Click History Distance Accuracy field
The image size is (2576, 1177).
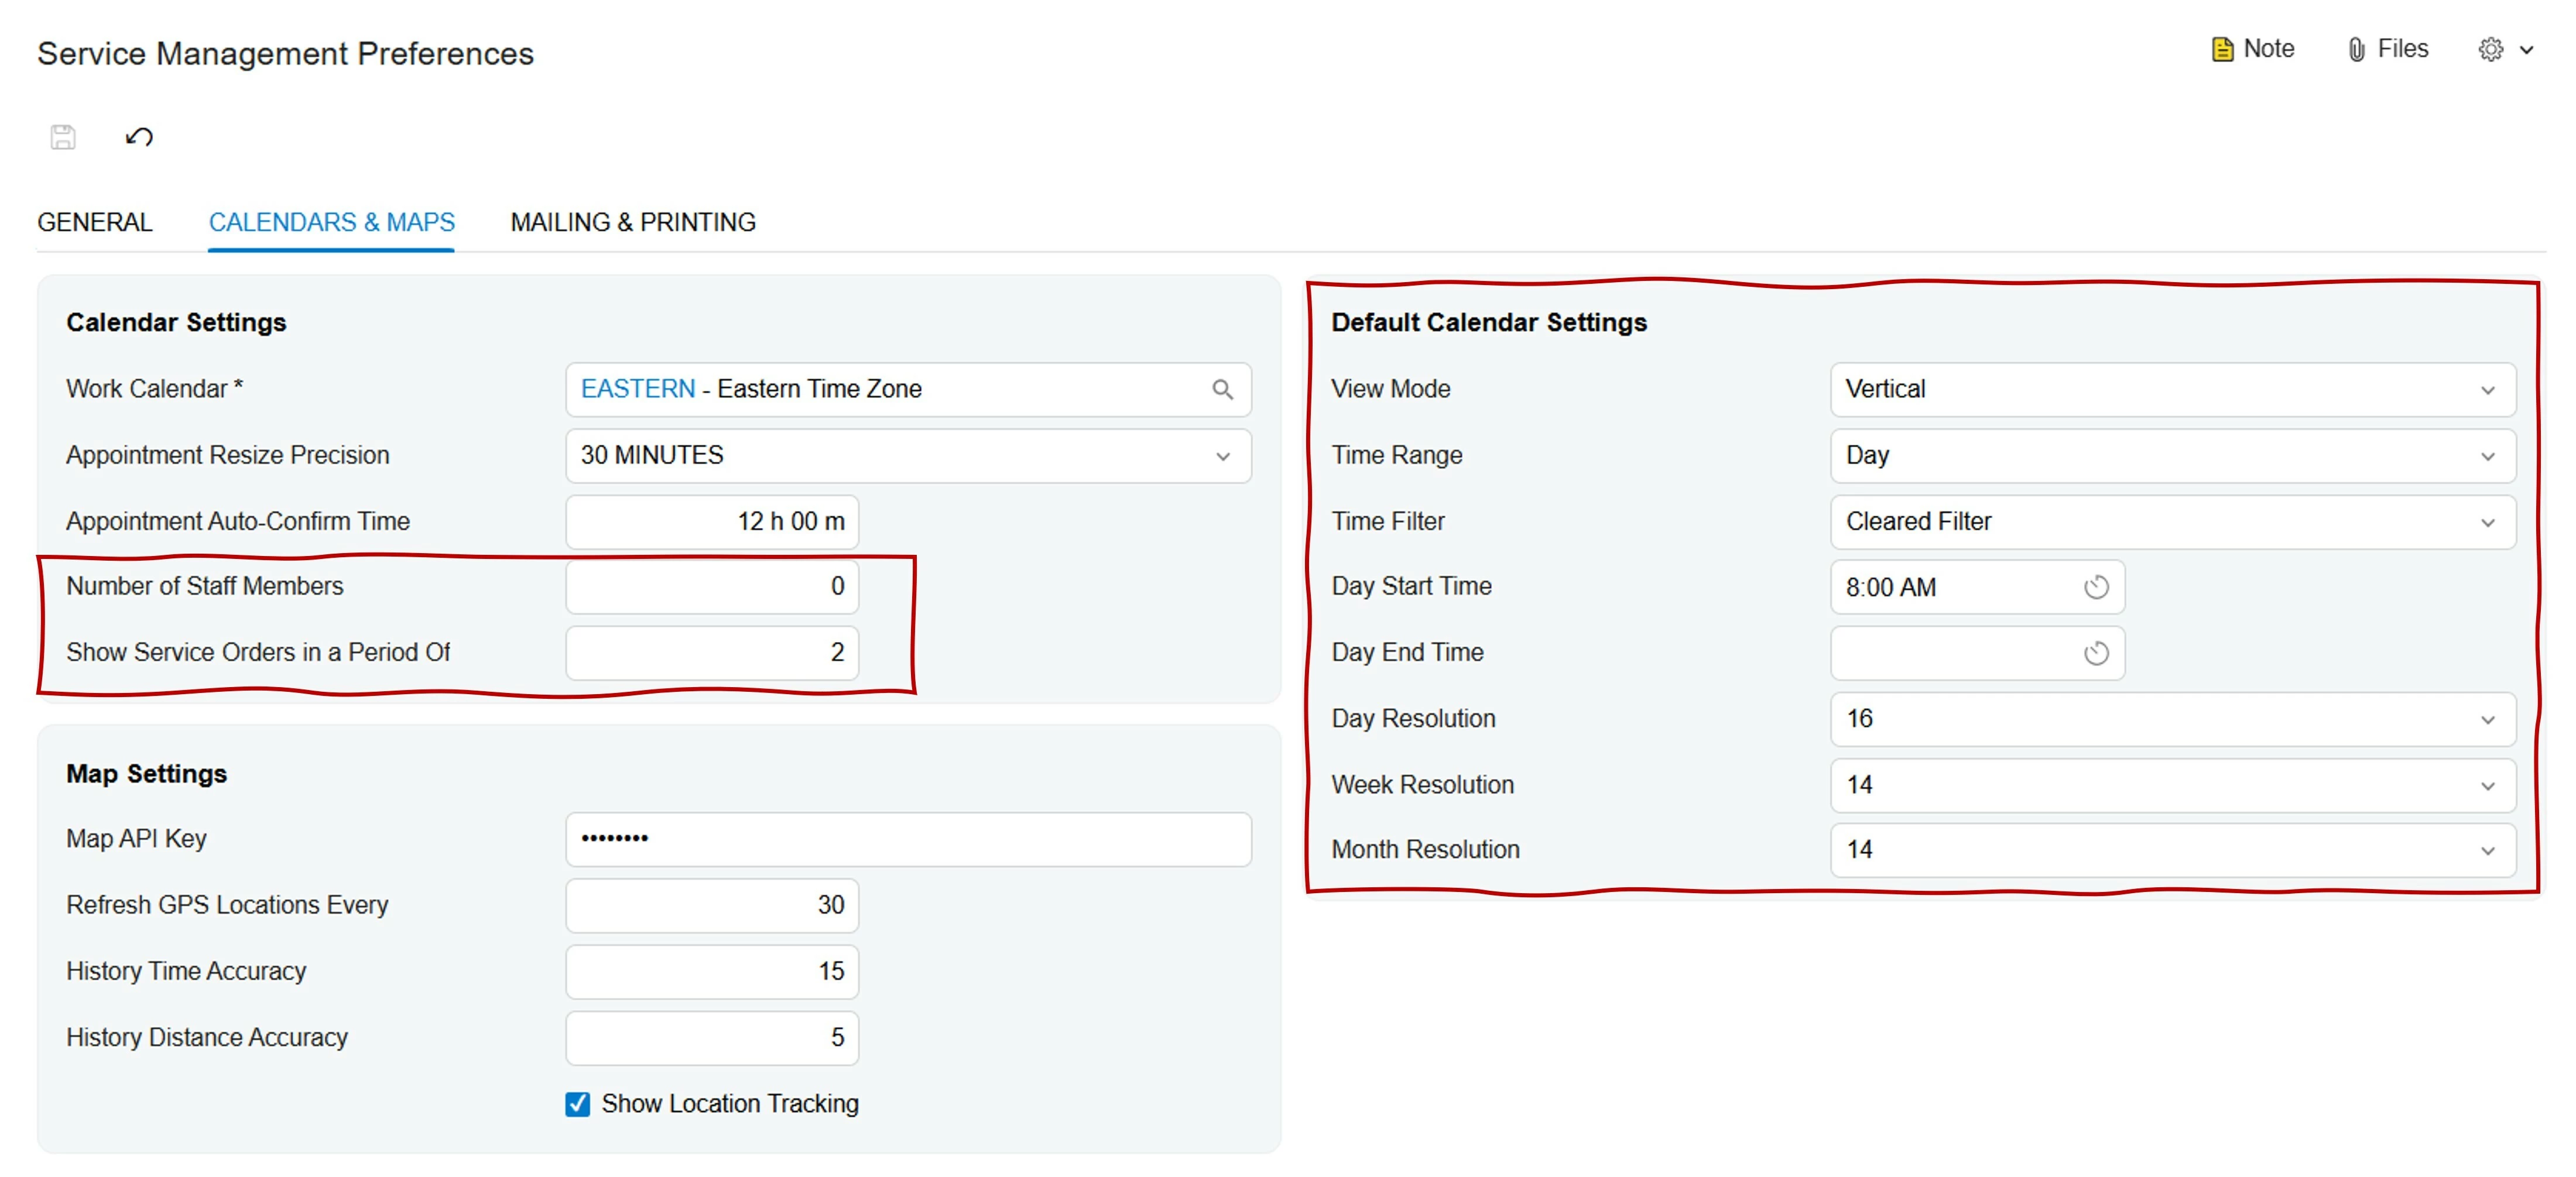[x=711, y=1038]
